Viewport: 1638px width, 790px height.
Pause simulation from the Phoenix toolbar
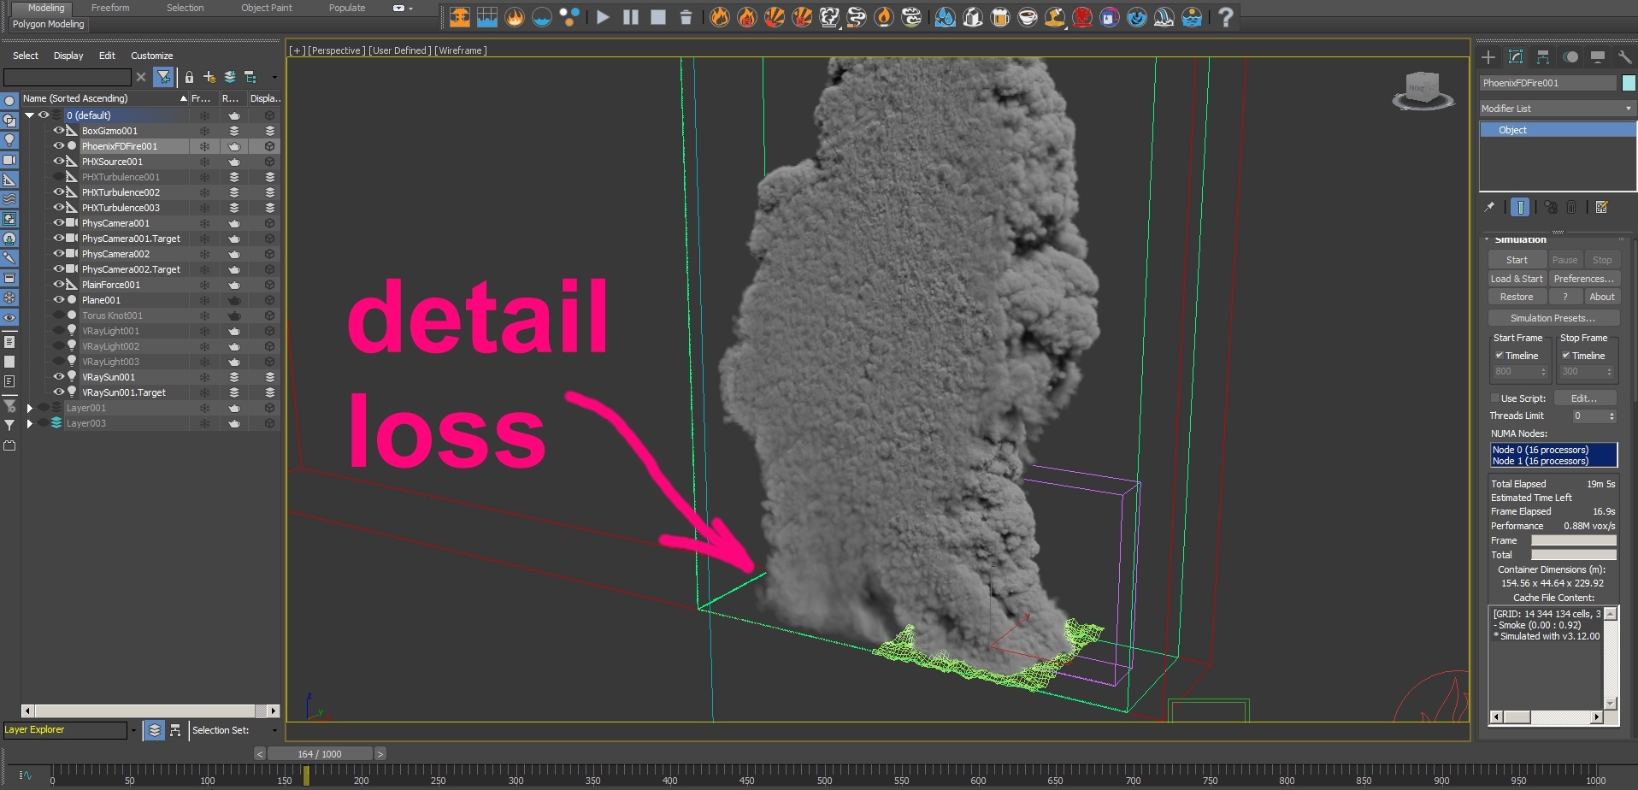coord(631,16)
